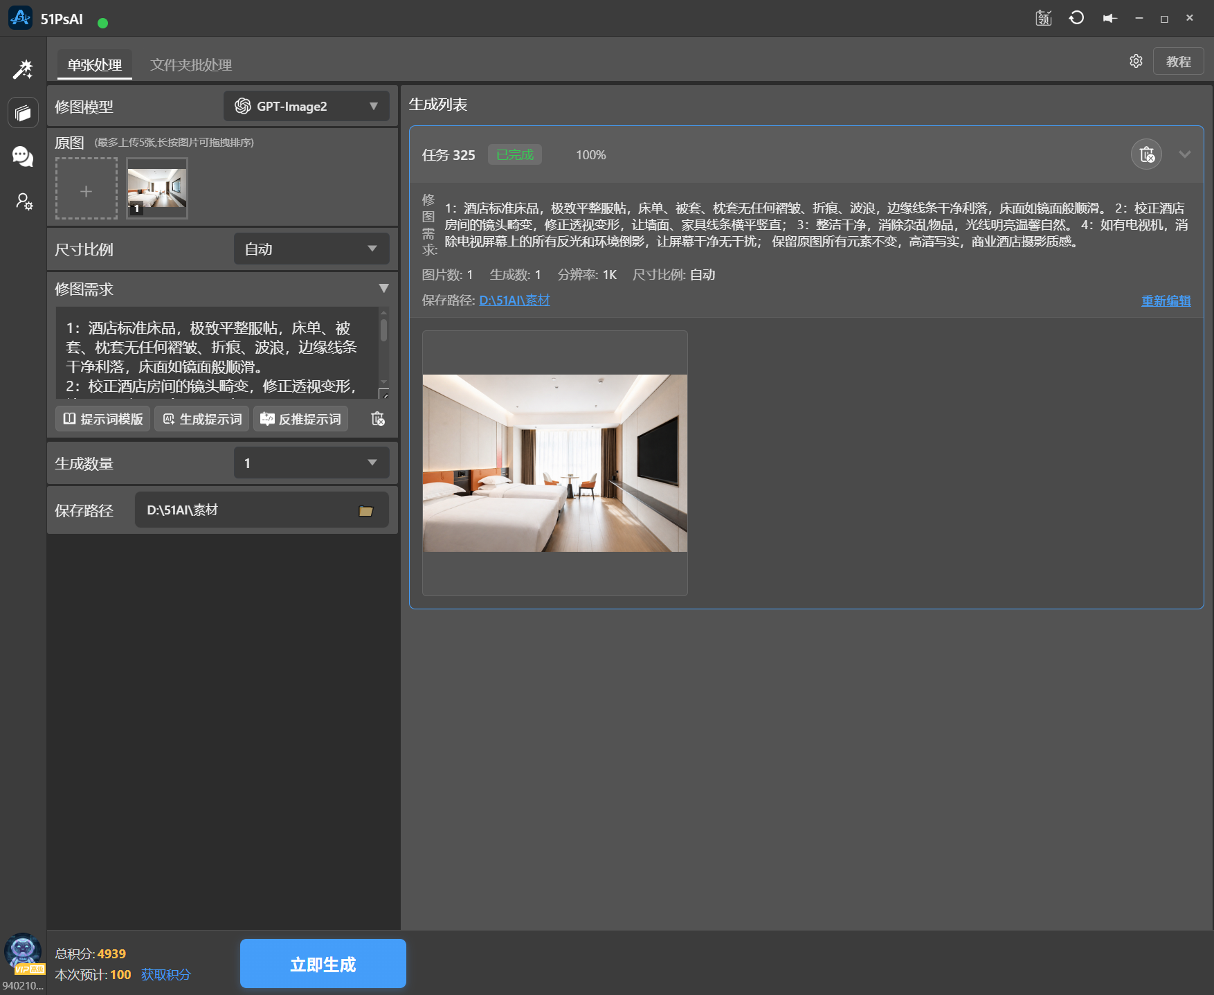Open user account settings sidebar icon
Image resolution: width=1214 pixels, height=995 pixels.
coord(24,201)
